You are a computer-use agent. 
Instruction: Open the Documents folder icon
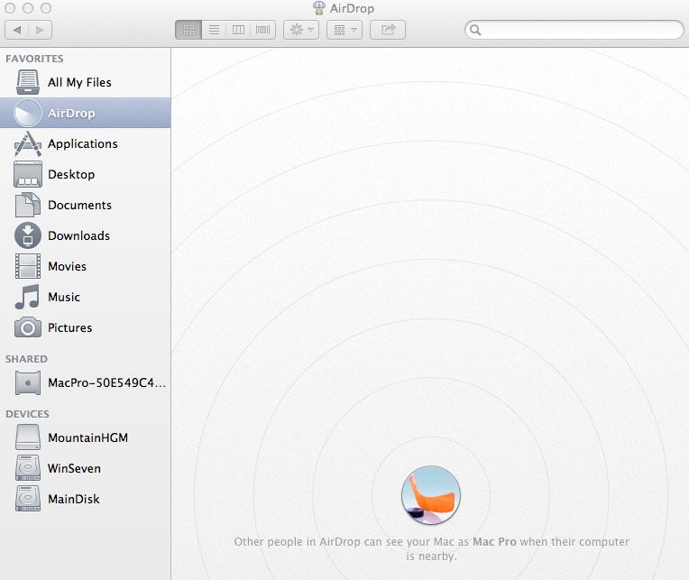tap(28, 205)
